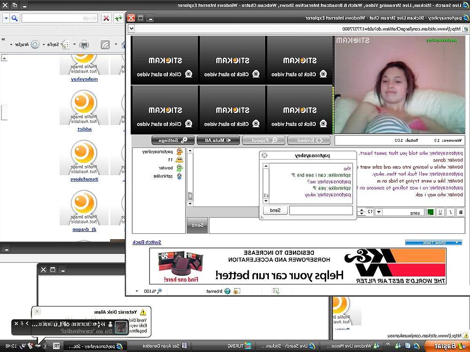Switch to Live Search - Stickam taskbar item
The image size is (470, 352).
286,346
